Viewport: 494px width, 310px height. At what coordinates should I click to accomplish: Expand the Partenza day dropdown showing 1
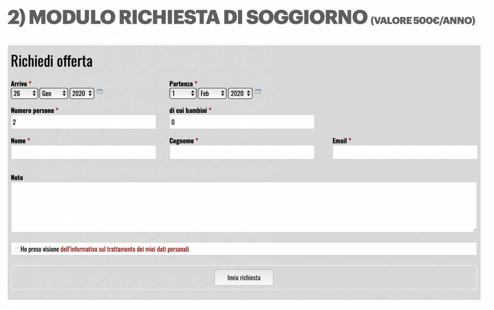tap(183, 93)
